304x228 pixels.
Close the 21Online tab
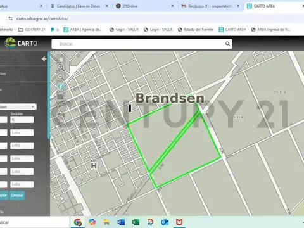pos(172,6)
